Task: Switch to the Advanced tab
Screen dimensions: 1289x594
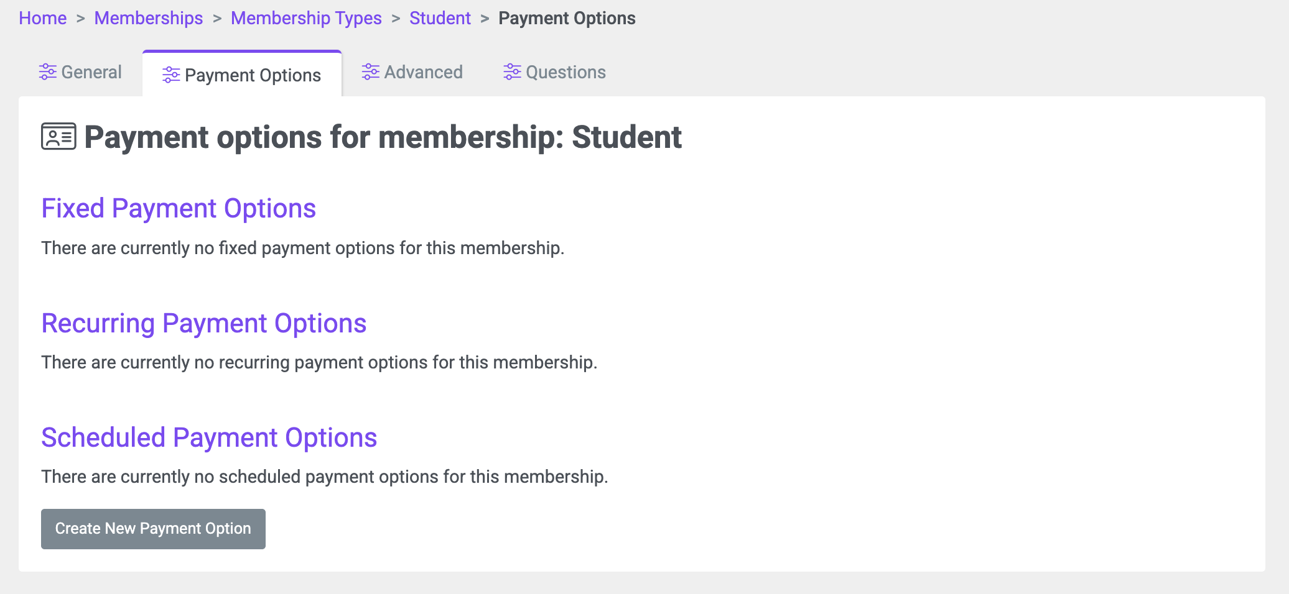Action: [412, 73]
